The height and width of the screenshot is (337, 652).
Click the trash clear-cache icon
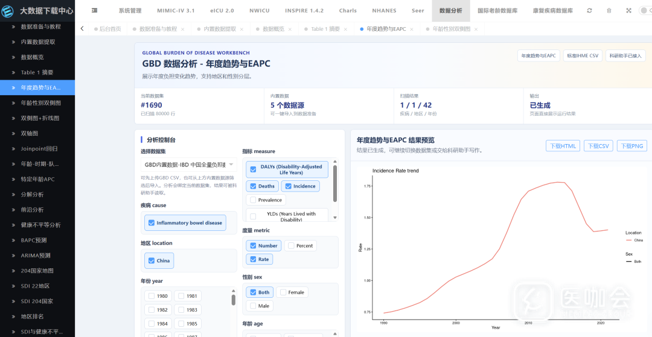(x=609, y=10)
